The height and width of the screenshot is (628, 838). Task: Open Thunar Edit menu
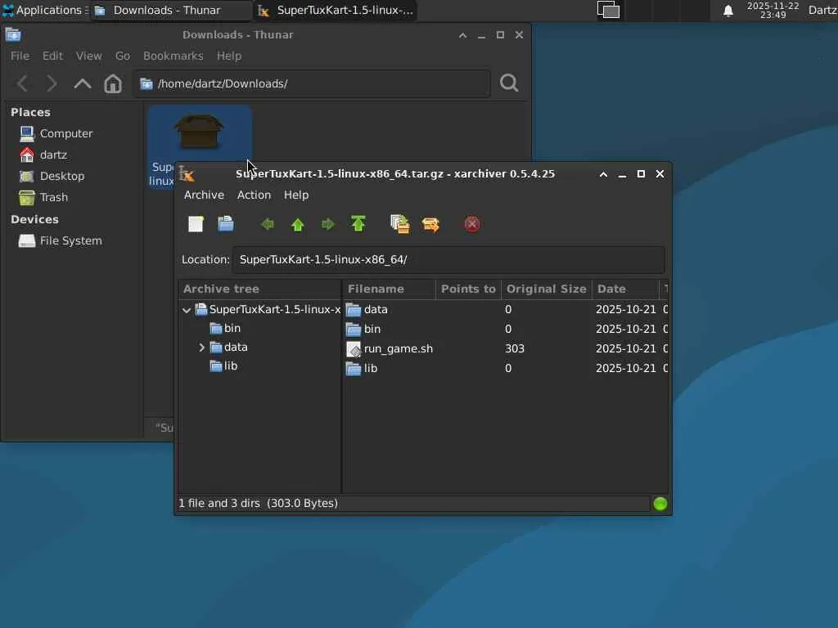52,56
